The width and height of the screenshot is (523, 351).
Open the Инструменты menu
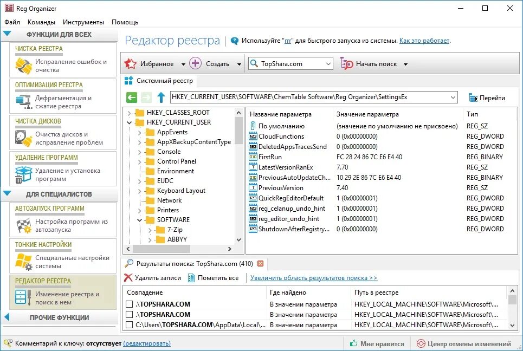click(x=83, y=22)
